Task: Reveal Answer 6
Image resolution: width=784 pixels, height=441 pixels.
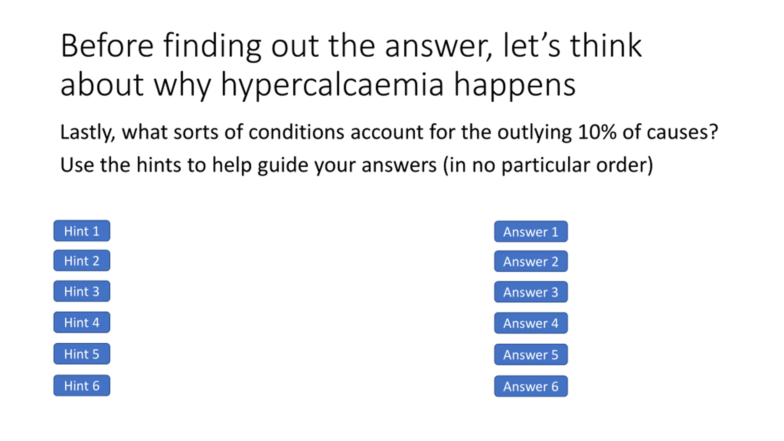Action: [531, 386]
